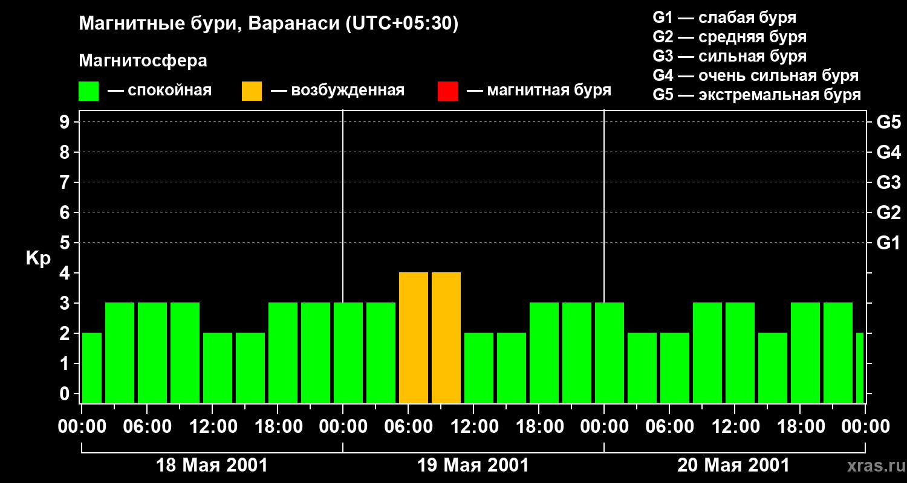Screen dimensions: 907x483
Task: Click the green bar over 06:00 on 20 Мая
Action: [675, 368]
